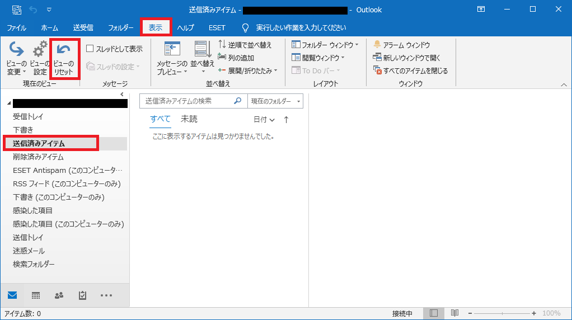Click Reading view icon in status bar
This screenshot has height=320, width=572.
click(x=454, y=313)
